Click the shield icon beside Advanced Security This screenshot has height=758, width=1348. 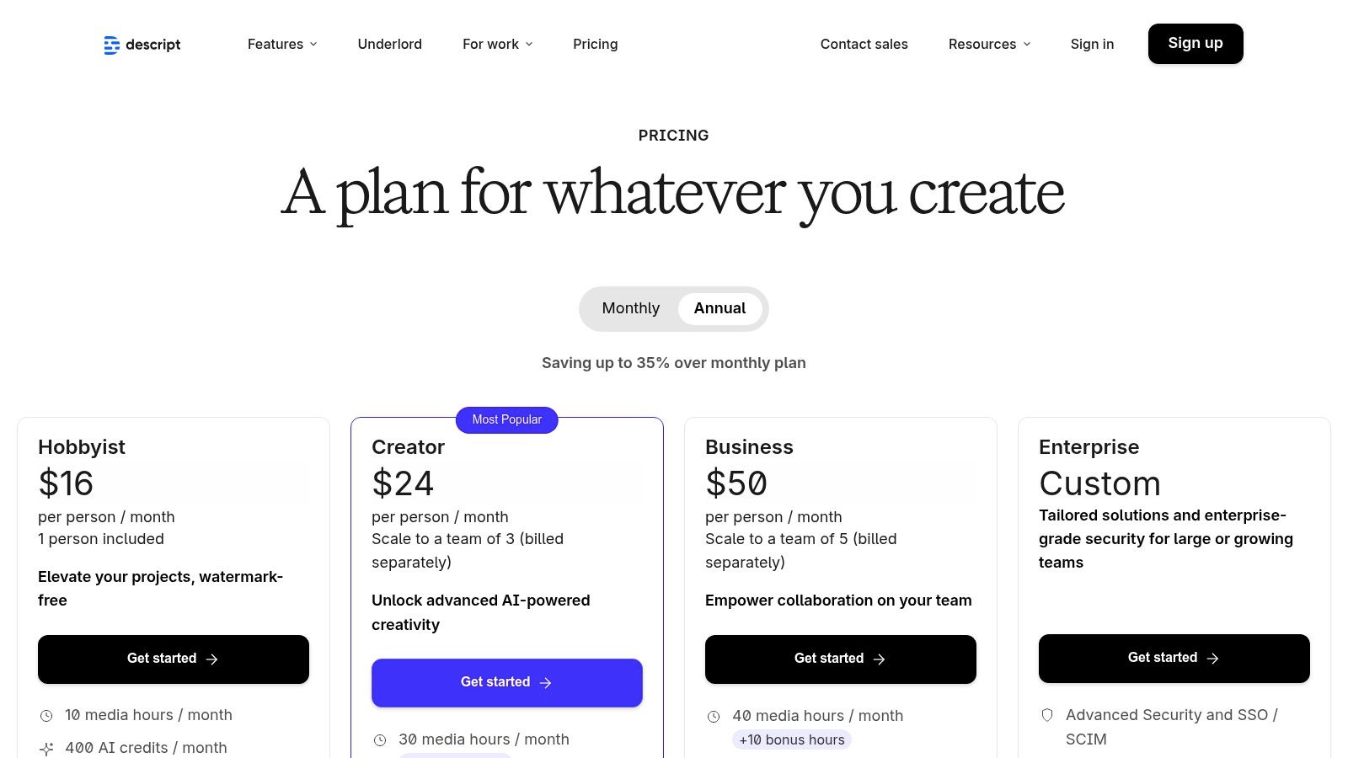[1047, 715]
